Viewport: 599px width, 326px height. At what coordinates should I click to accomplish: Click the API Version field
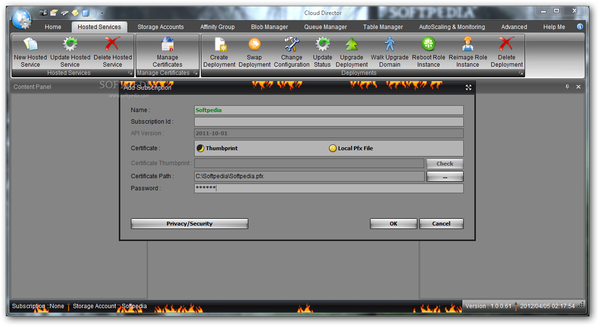point(328,133)
